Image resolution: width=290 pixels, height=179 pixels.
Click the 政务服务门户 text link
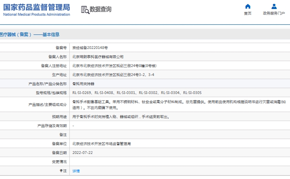[274, 13]
